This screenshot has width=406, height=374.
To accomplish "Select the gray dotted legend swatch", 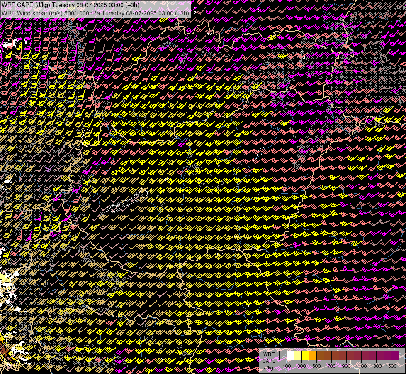I will click(x=283, y=355).
